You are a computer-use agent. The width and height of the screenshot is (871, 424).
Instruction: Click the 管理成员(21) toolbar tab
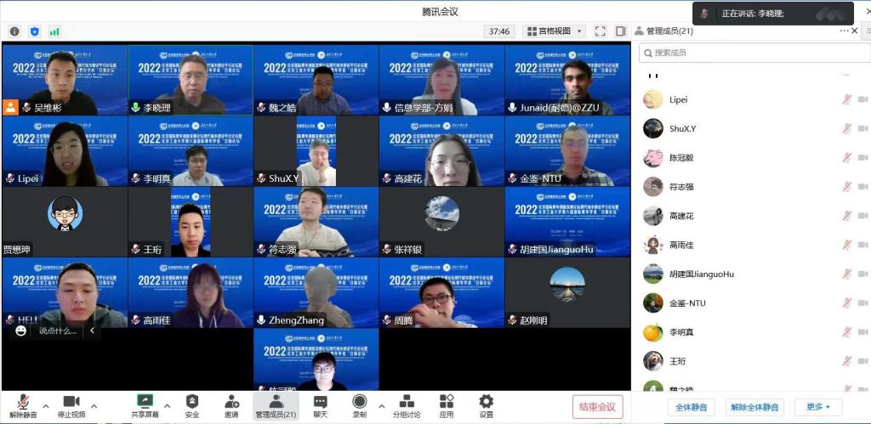coord(276,405)
